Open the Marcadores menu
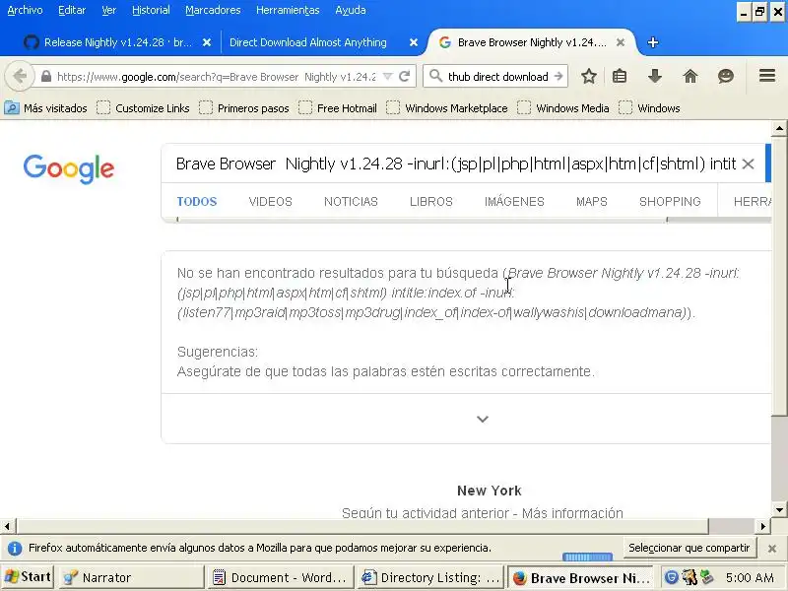788x591 pixels. tap(213, 10)
